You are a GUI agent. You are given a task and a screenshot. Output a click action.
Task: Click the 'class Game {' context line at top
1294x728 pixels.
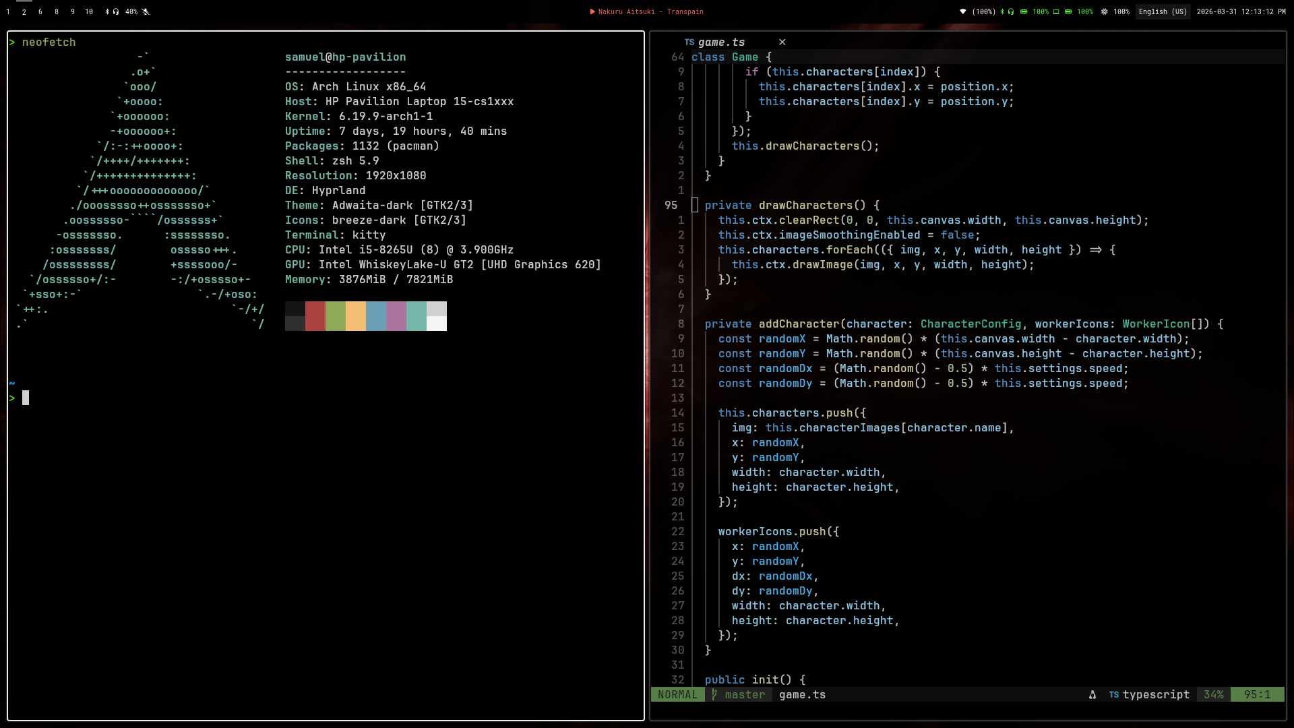pos(731,57)
